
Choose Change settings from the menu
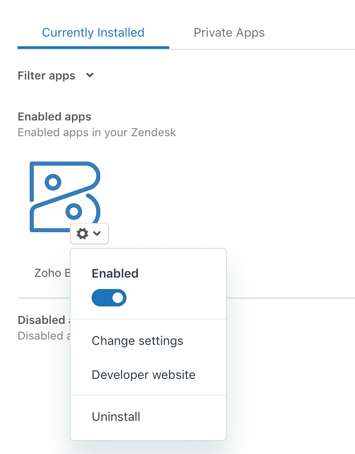(x=137, y=340)
